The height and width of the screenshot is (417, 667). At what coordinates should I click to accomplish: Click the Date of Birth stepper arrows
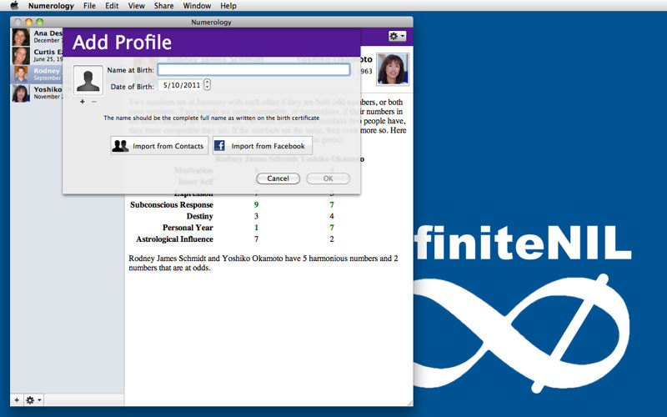pos(207,85)
